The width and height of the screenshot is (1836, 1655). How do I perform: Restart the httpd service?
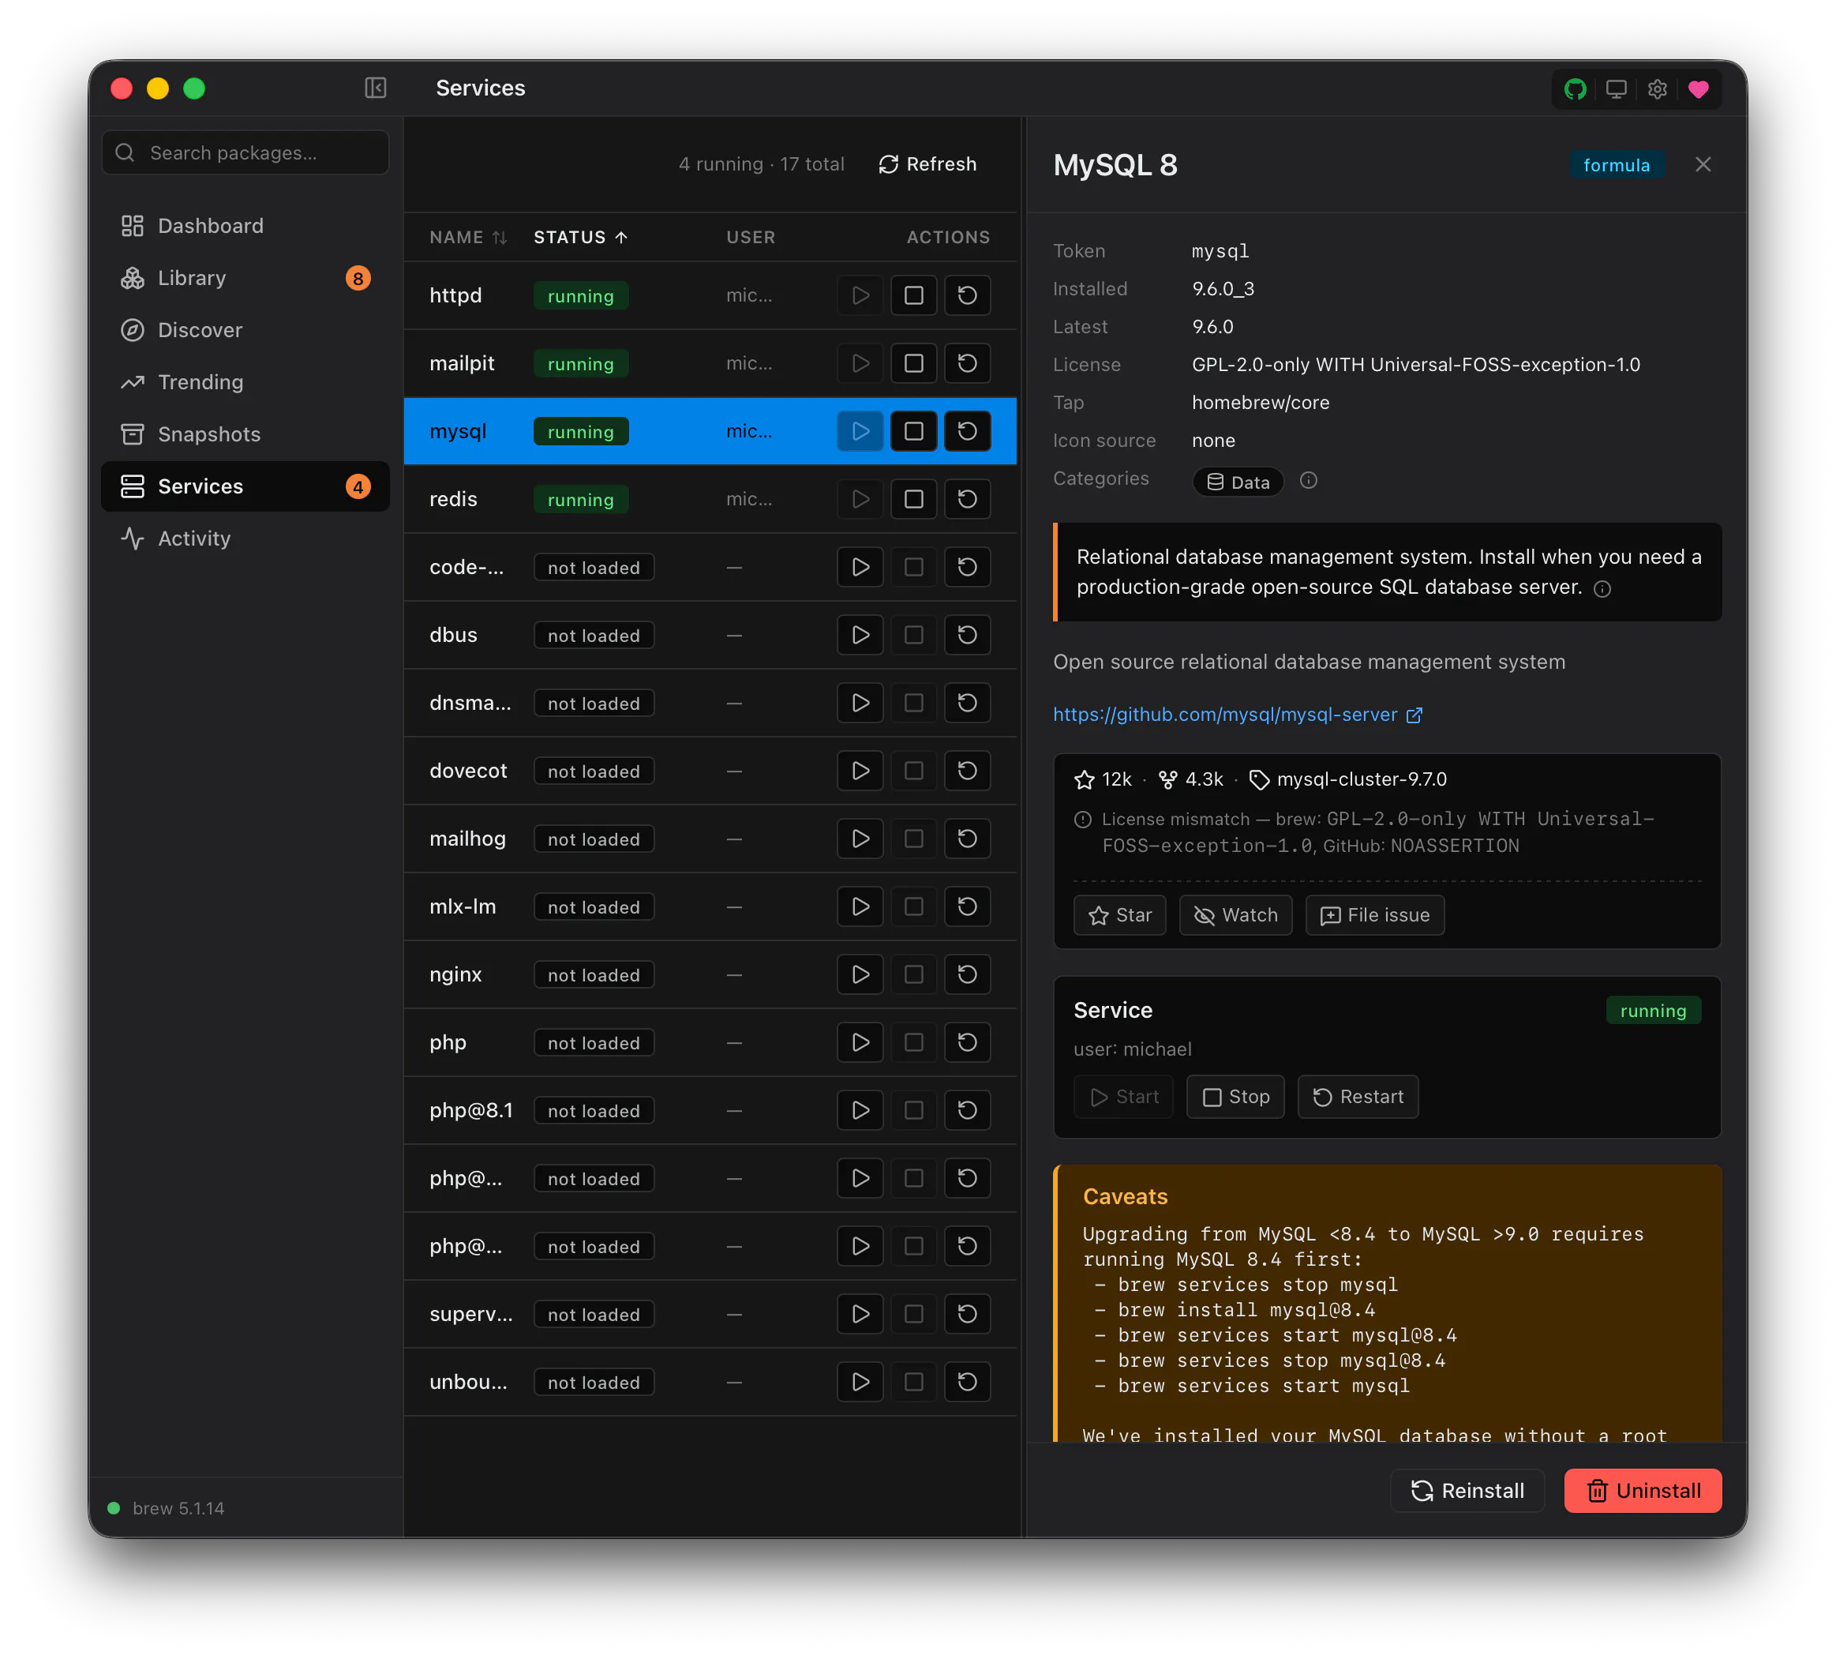tap(967, 295)
